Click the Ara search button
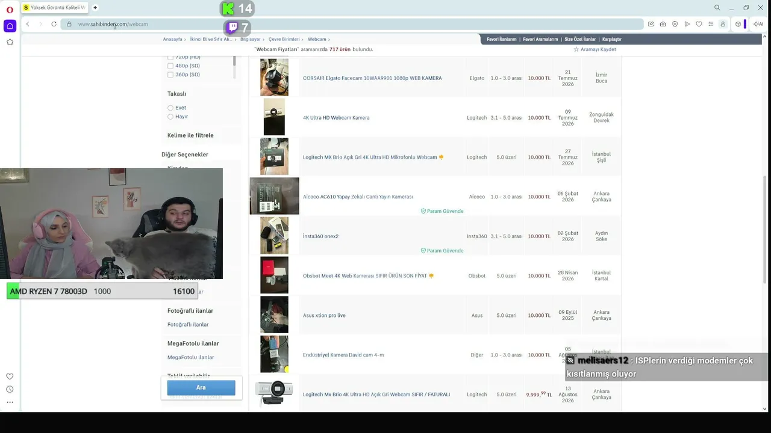This screenshot has height=433, width=771. coord(201,387)
